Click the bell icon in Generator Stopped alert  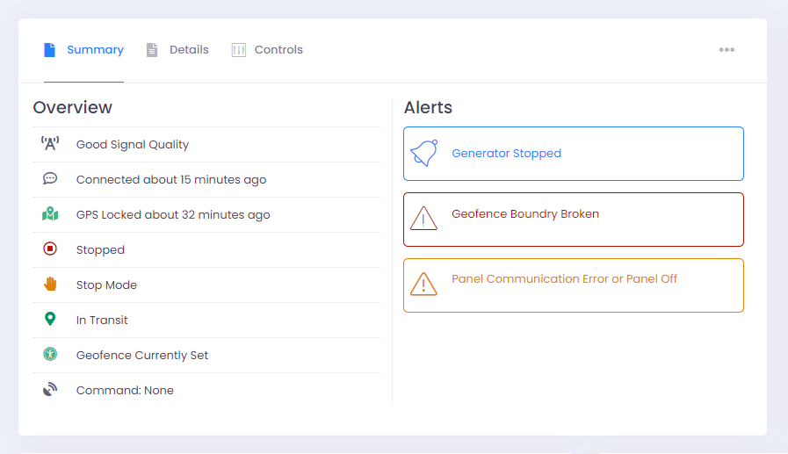point(424,154)
